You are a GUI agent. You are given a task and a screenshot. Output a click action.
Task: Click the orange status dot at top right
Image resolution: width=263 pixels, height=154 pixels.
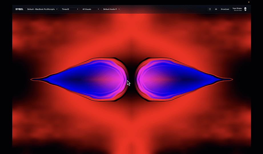[249, 2]
